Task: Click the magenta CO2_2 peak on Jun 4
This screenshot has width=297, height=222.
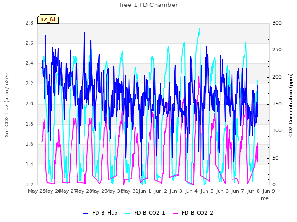Action: (x=199, y=77)
